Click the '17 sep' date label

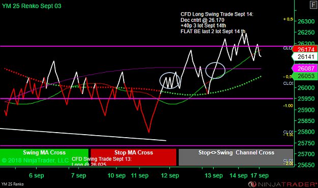coord(259,175)
